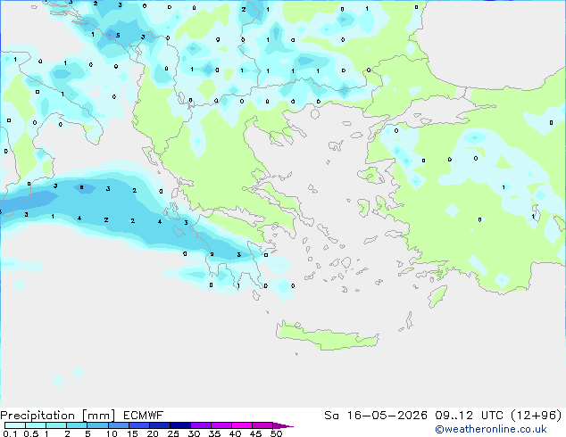Screen dimensions: 566x437
Task: Click the date 'Sa 16-05-2026'
Action: click(x=376, y=416)
